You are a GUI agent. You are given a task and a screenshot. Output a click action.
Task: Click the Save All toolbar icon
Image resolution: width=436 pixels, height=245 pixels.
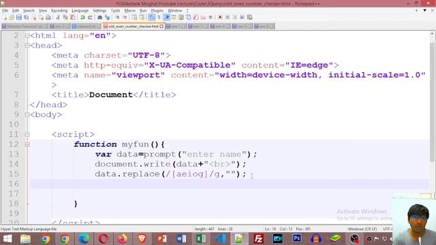(x=26, y=18)
